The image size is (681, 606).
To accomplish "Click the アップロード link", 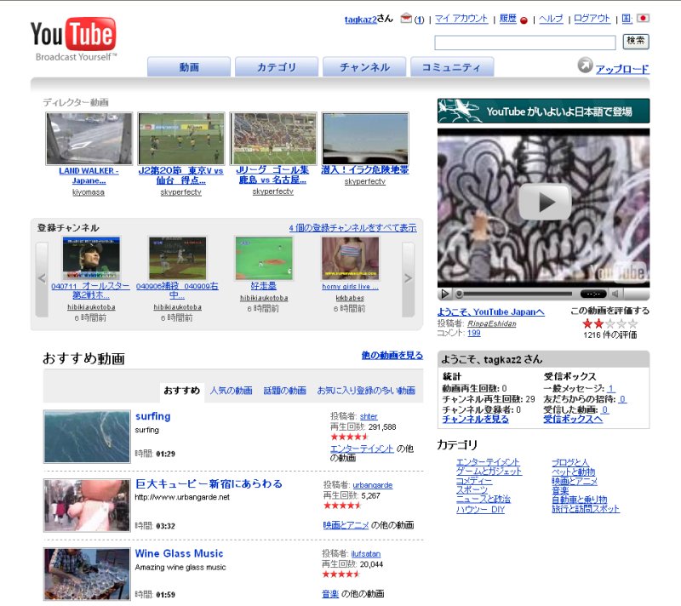I will pos(622,69).
